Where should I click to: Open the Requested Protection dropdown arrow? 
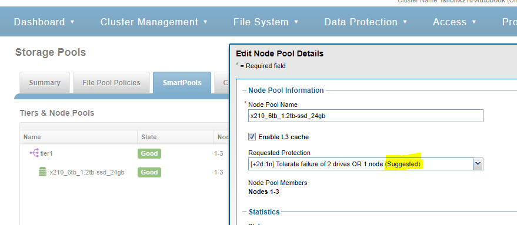(x=478, y=164)
